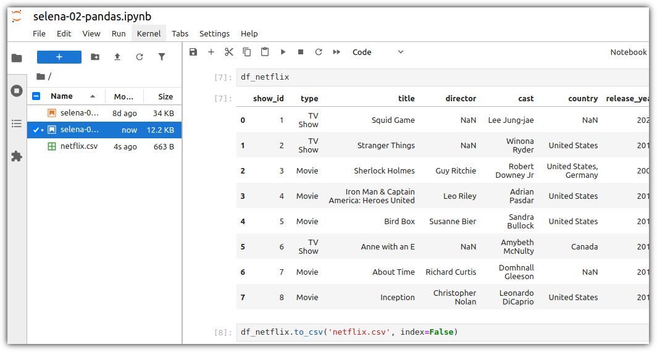Run the selected cell
The height and width of the screenshot is (352, 657).
[x=283, y=52]
